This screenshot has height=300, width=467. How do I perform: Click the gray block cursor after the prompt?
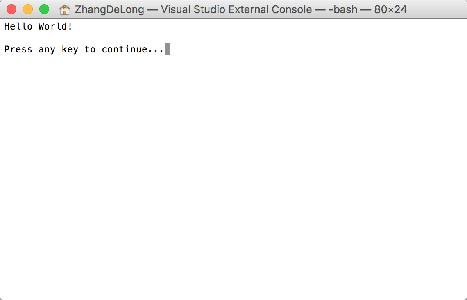(x=168, y=49)
